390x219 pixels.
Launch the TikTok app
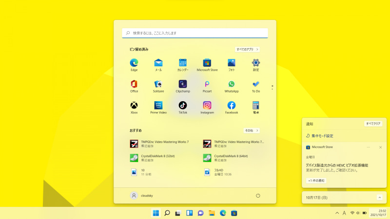[x=182, y=108]
